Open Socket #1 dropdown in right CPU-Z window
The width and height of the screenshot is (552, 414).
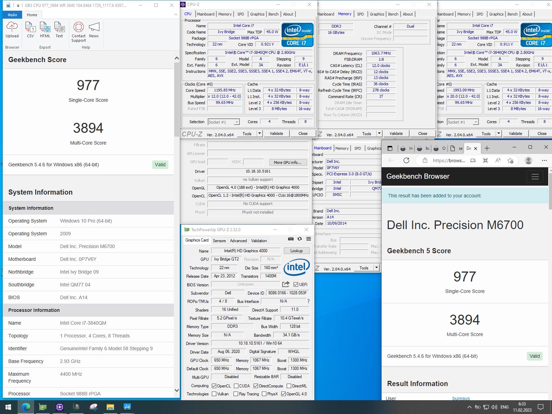pyautogui.click(x=476, y=122)
